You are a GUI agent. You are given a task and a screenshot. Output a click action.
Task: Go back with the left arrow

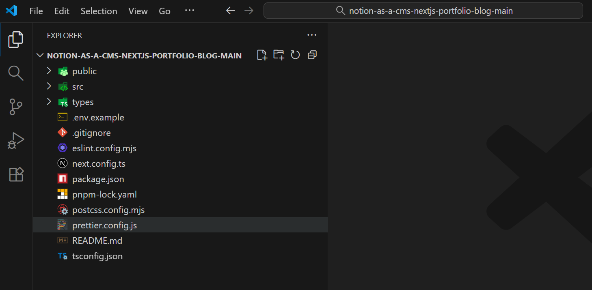pyautogui.click(x=231, y=11)
